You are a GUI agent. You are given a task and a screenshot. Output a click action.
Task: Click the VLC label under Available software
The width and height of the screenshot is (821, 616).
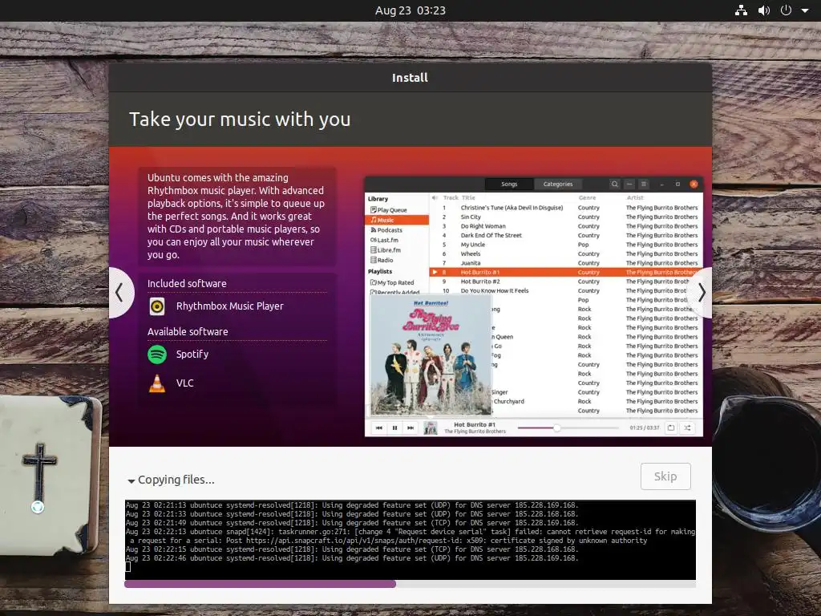pos(185,383)
